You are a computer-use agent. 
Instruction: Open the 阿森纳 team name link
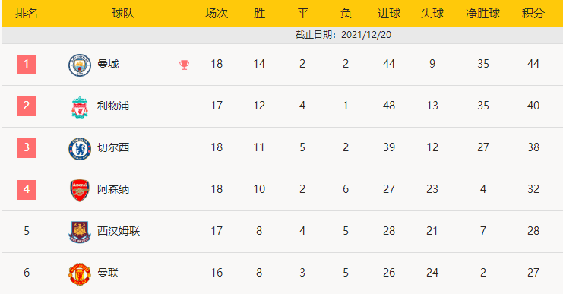(x=113, y=189)
